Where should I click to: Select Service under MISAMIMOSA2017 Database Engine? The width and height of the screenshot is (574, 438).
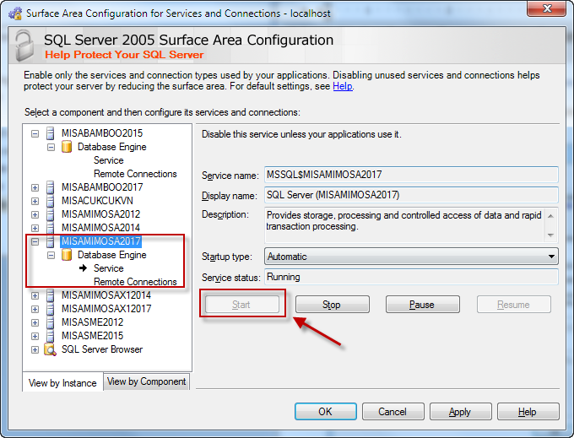109,268
